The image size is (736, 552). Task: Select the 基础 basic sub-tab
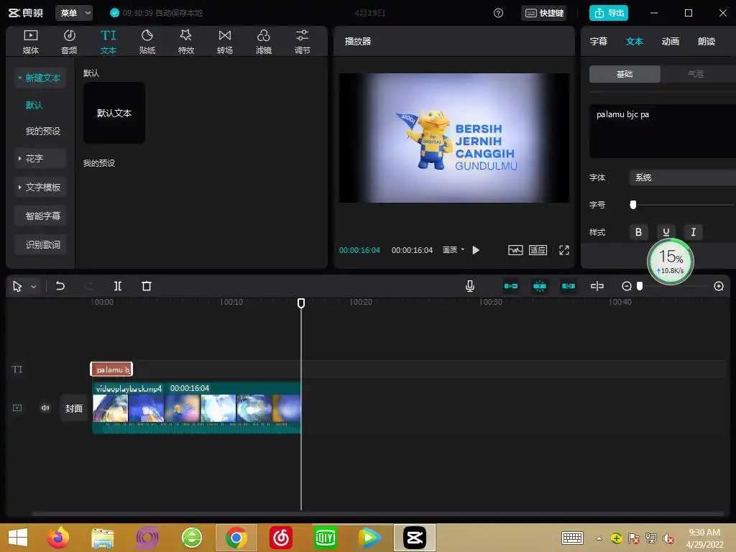[x=625, y=74]
